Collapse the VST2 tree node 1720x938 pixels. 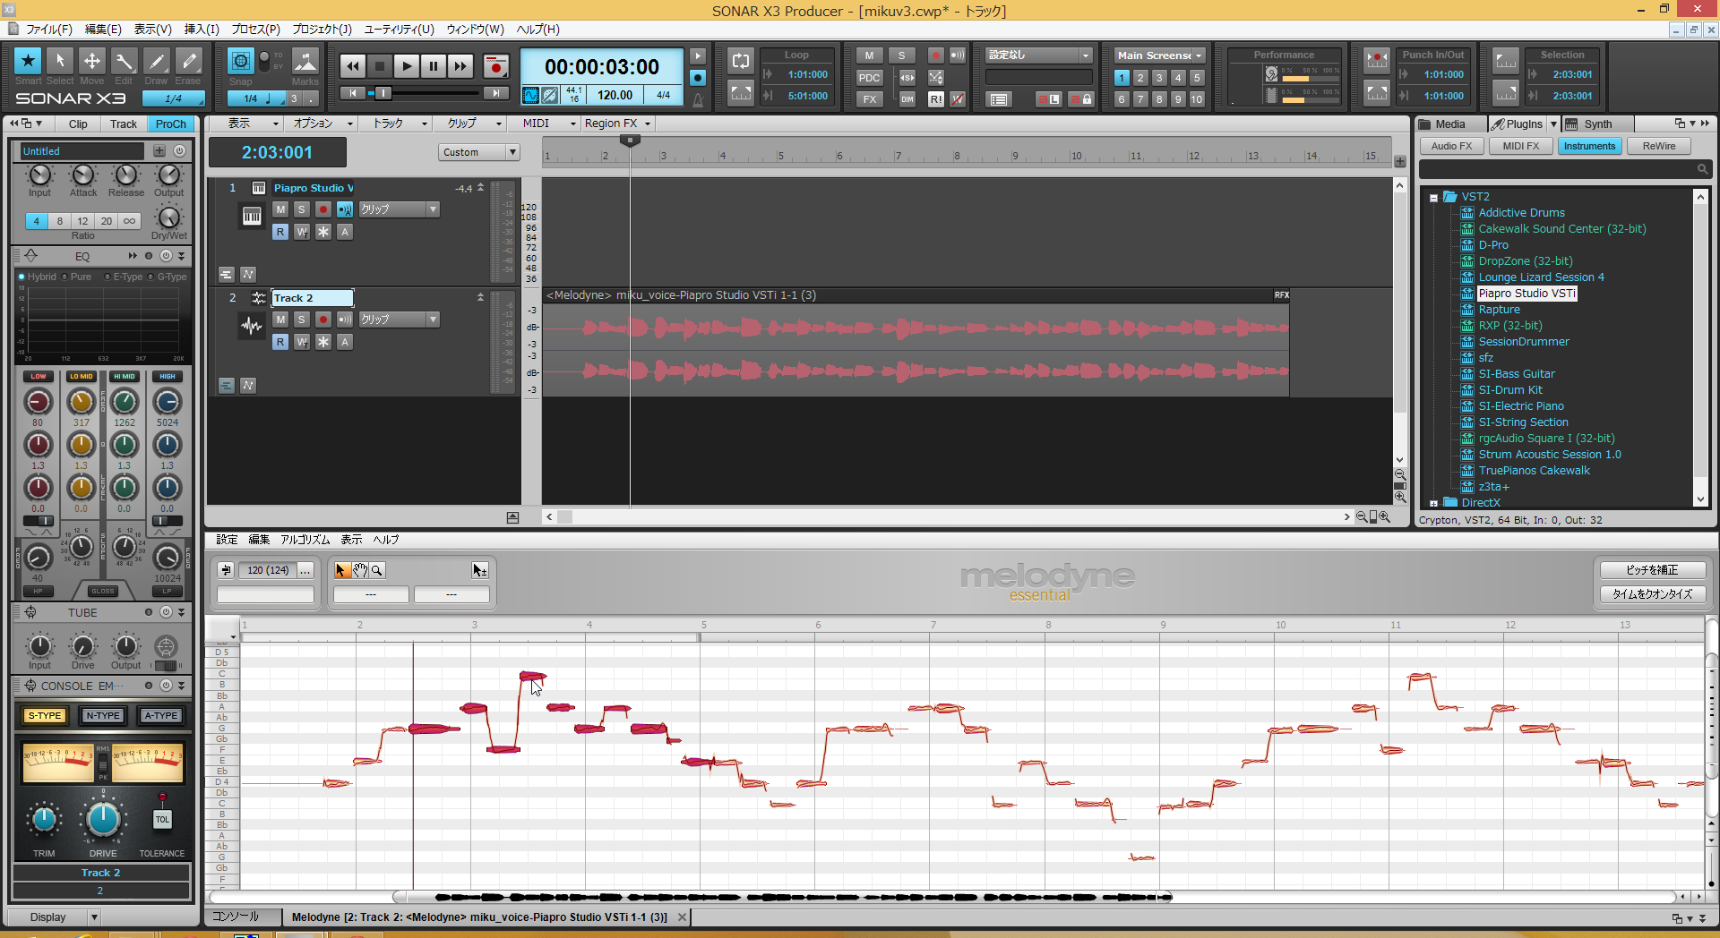click(x=1433, y=198)
